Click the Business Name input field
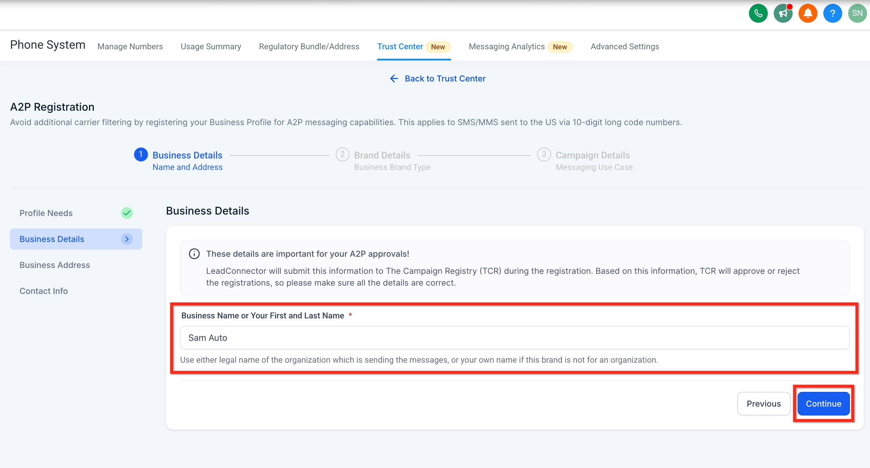The height and width of the screenshot is (468, 870). [514, 337]
